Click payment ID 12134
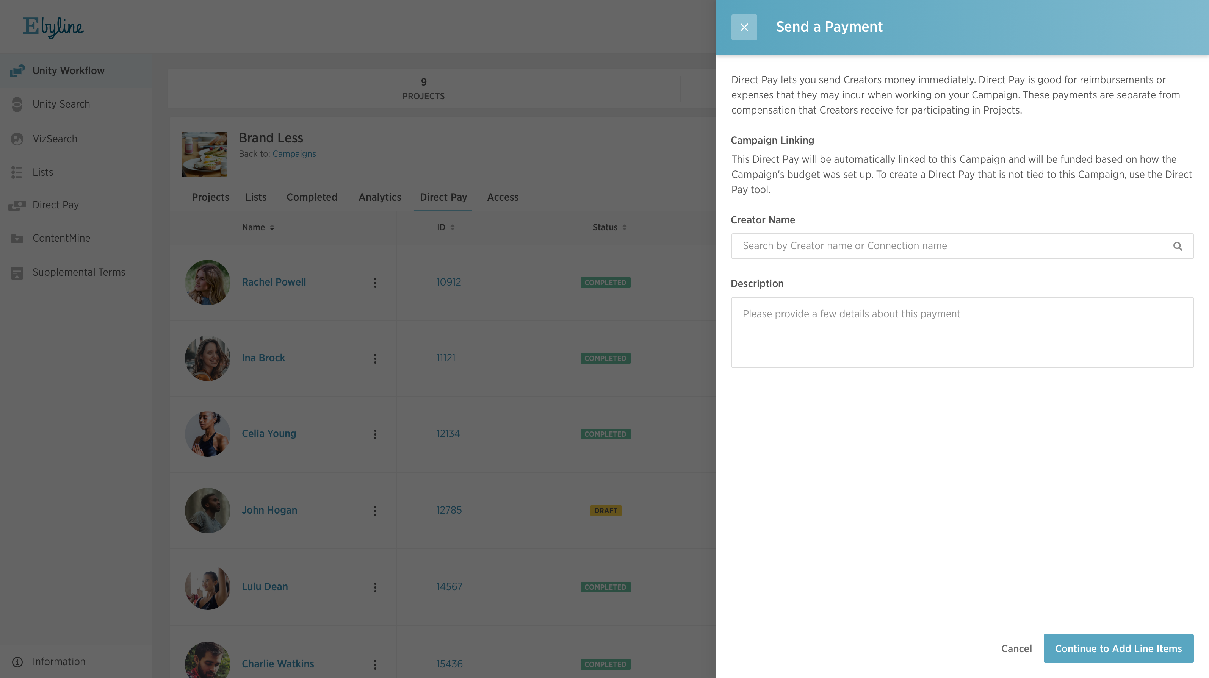1209x678 pixels. tap(448, 434)
